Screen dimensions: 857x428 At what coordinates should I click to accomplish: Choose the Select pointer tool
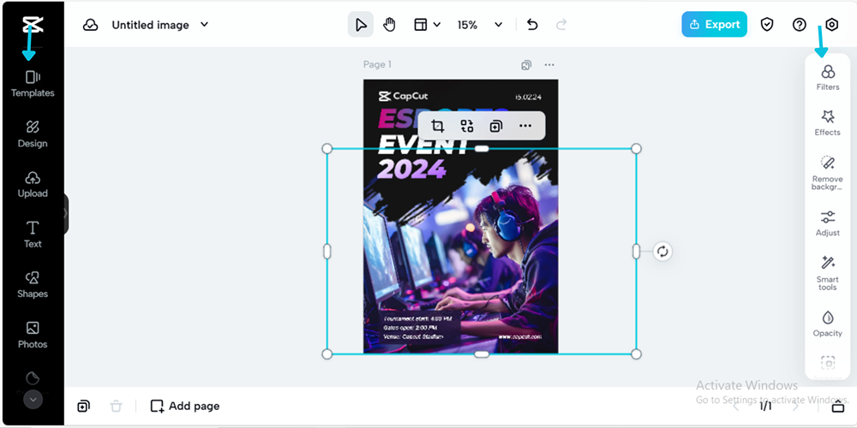[x=361, y=25]
